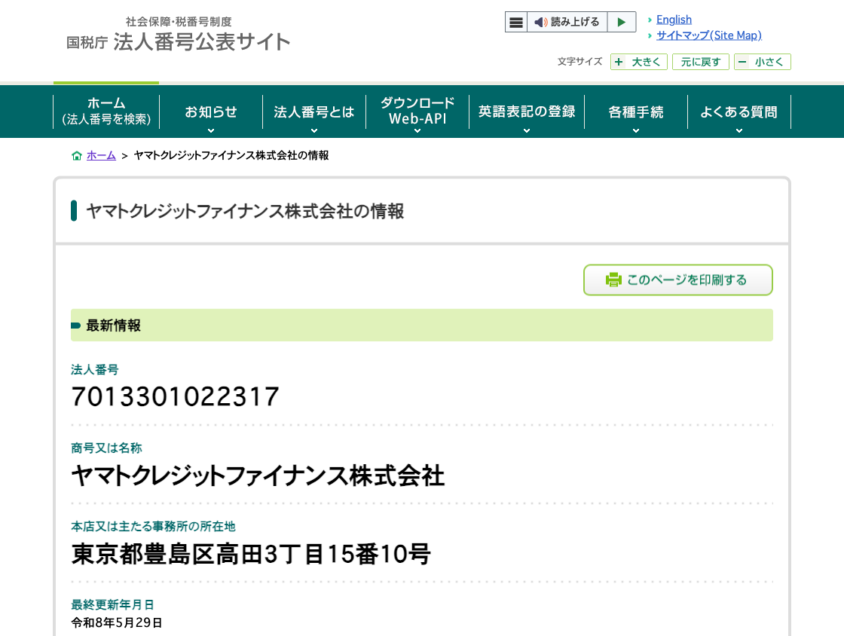
Task: Open the よくある質問 menu
Action: 739,112
